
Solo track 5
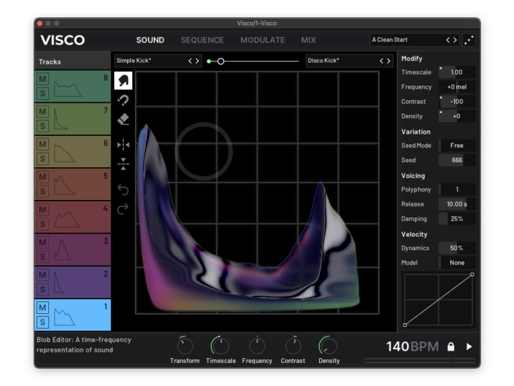(43, 191)
